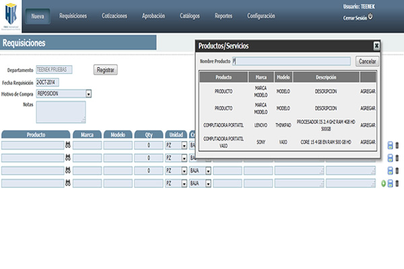This screenshot has height=269, width=404.
Task: Open the Reportes menu
Action: coord(224,15)
